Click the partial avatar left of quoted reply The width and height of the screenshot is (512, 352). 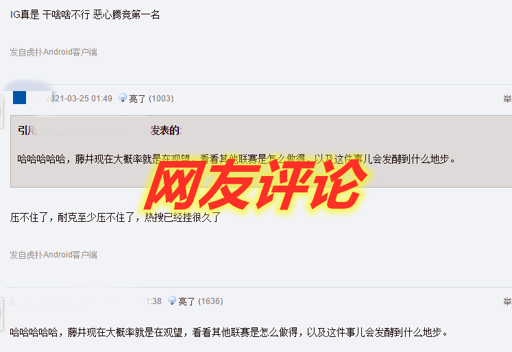[x=1, y=112]
